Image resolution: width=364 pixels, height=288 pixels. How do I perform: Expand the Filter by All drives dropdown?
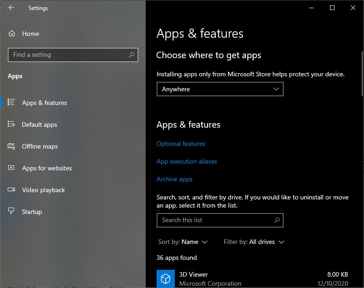(254, 242)
